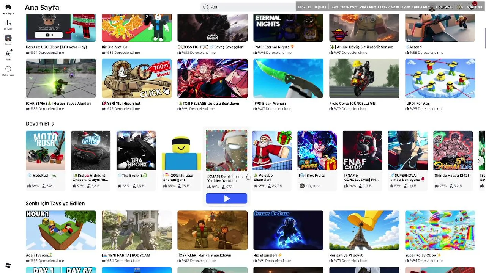
Task: Open Adalı Tycoon HOUR 1 thumbnail
Action: tap(61, 230)
